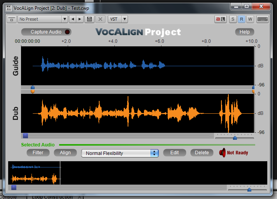Open the No Preset dropdown
This screenshot has height=199, width=277.
(43, 19)
